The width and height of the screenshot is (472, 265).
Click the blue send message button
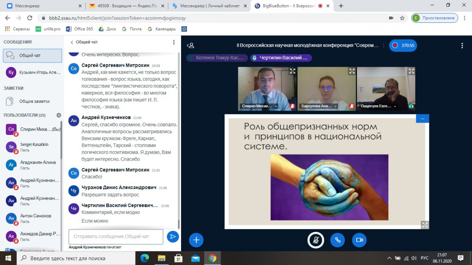[x=173, y=237]
